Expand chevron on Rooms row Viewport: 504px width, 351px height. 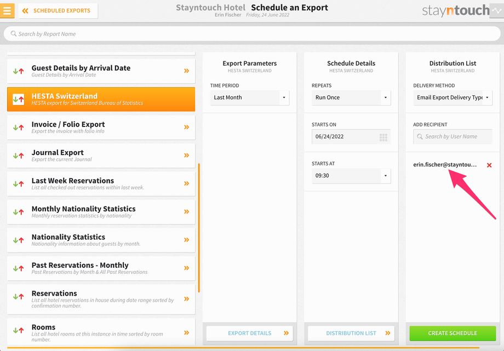pyautogui.click(x=186, y=333)
